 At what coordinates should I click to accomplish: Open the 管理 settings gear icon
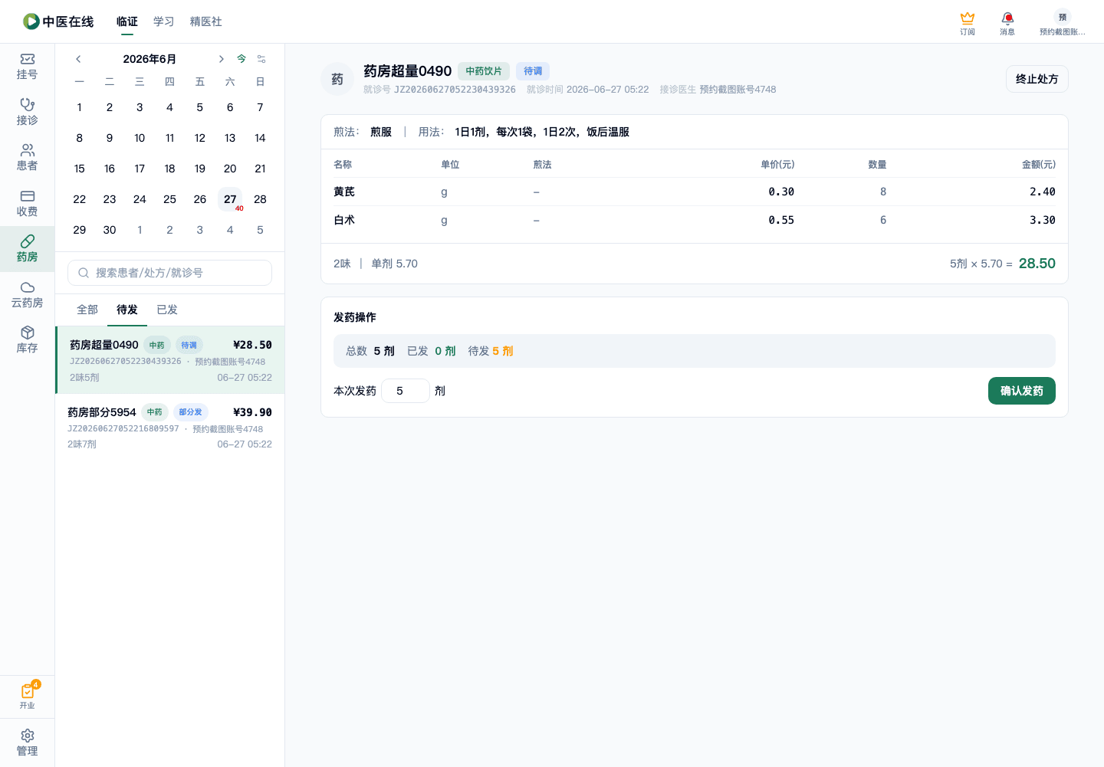click(27, 742)
